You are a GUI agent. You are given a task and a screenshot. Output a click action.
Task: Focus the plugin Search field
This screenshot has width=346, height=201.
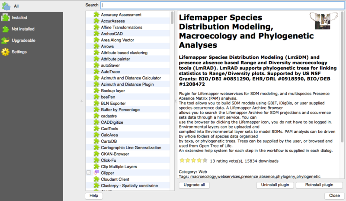[223, 5]
